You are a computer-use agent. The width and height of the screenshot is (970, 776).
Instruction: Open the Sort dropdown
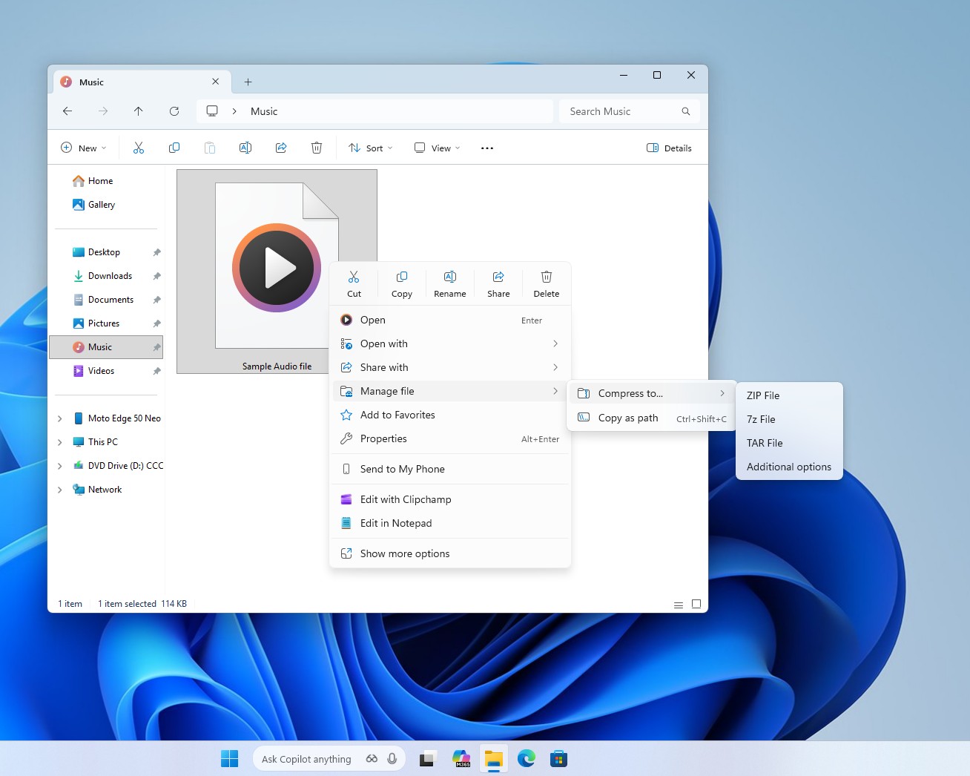(x=369, y=148)
